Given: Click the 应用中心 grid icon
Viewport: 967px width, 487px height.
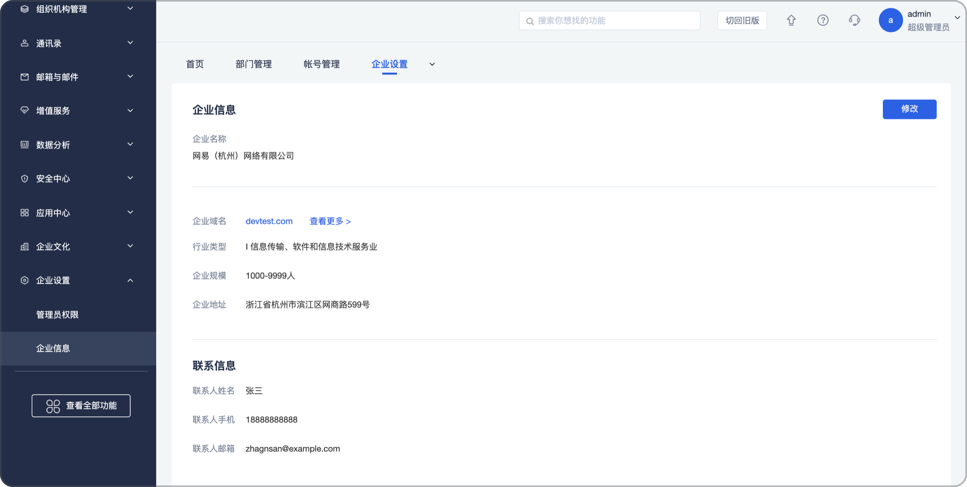Looking at the screenshot, I should coord(25,212).
